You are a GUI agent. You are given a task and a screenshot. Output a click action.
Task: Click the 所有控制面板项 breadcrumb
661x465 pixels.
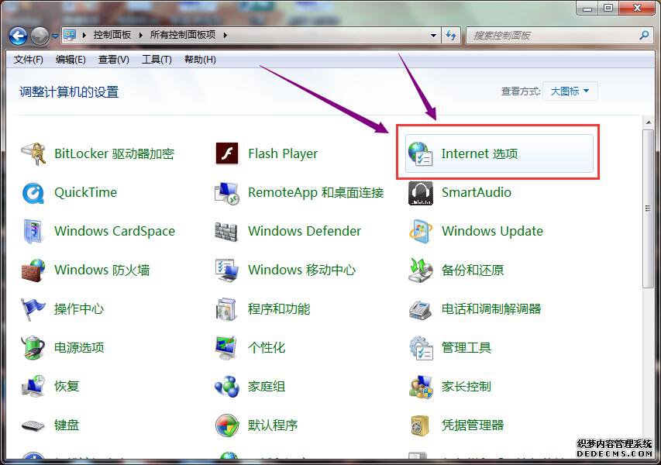coord(183,35)
